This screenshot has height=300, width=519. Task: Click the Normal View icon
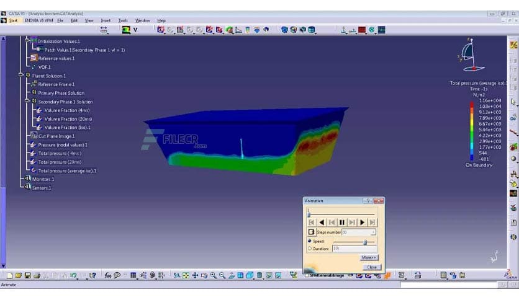(x=232, y=275)
